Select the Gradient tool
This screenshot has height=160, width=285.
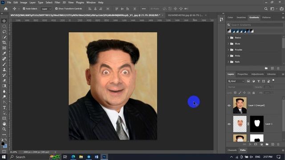pyautogui.click(x=4, y=86)
